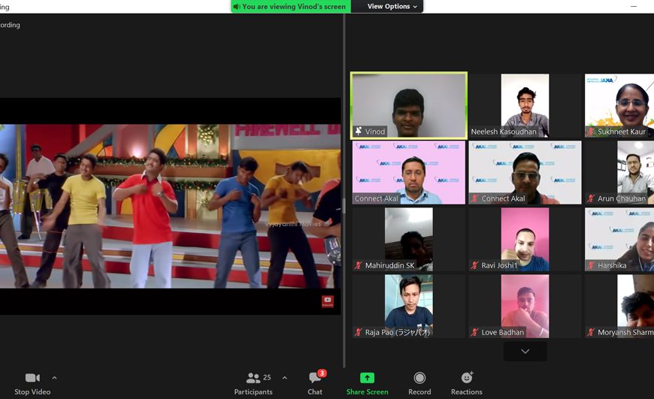The width and height of the screenshot is (654, 399).
Task: Select Arun Chauhan's video tile
Action: [619, 172]
